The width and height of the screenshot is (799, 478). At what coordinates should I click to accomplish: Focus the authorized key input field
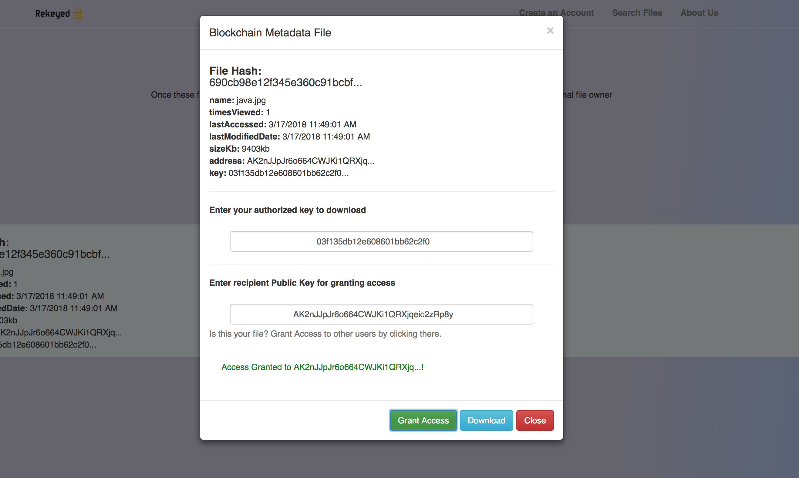(x=381, y=241)
